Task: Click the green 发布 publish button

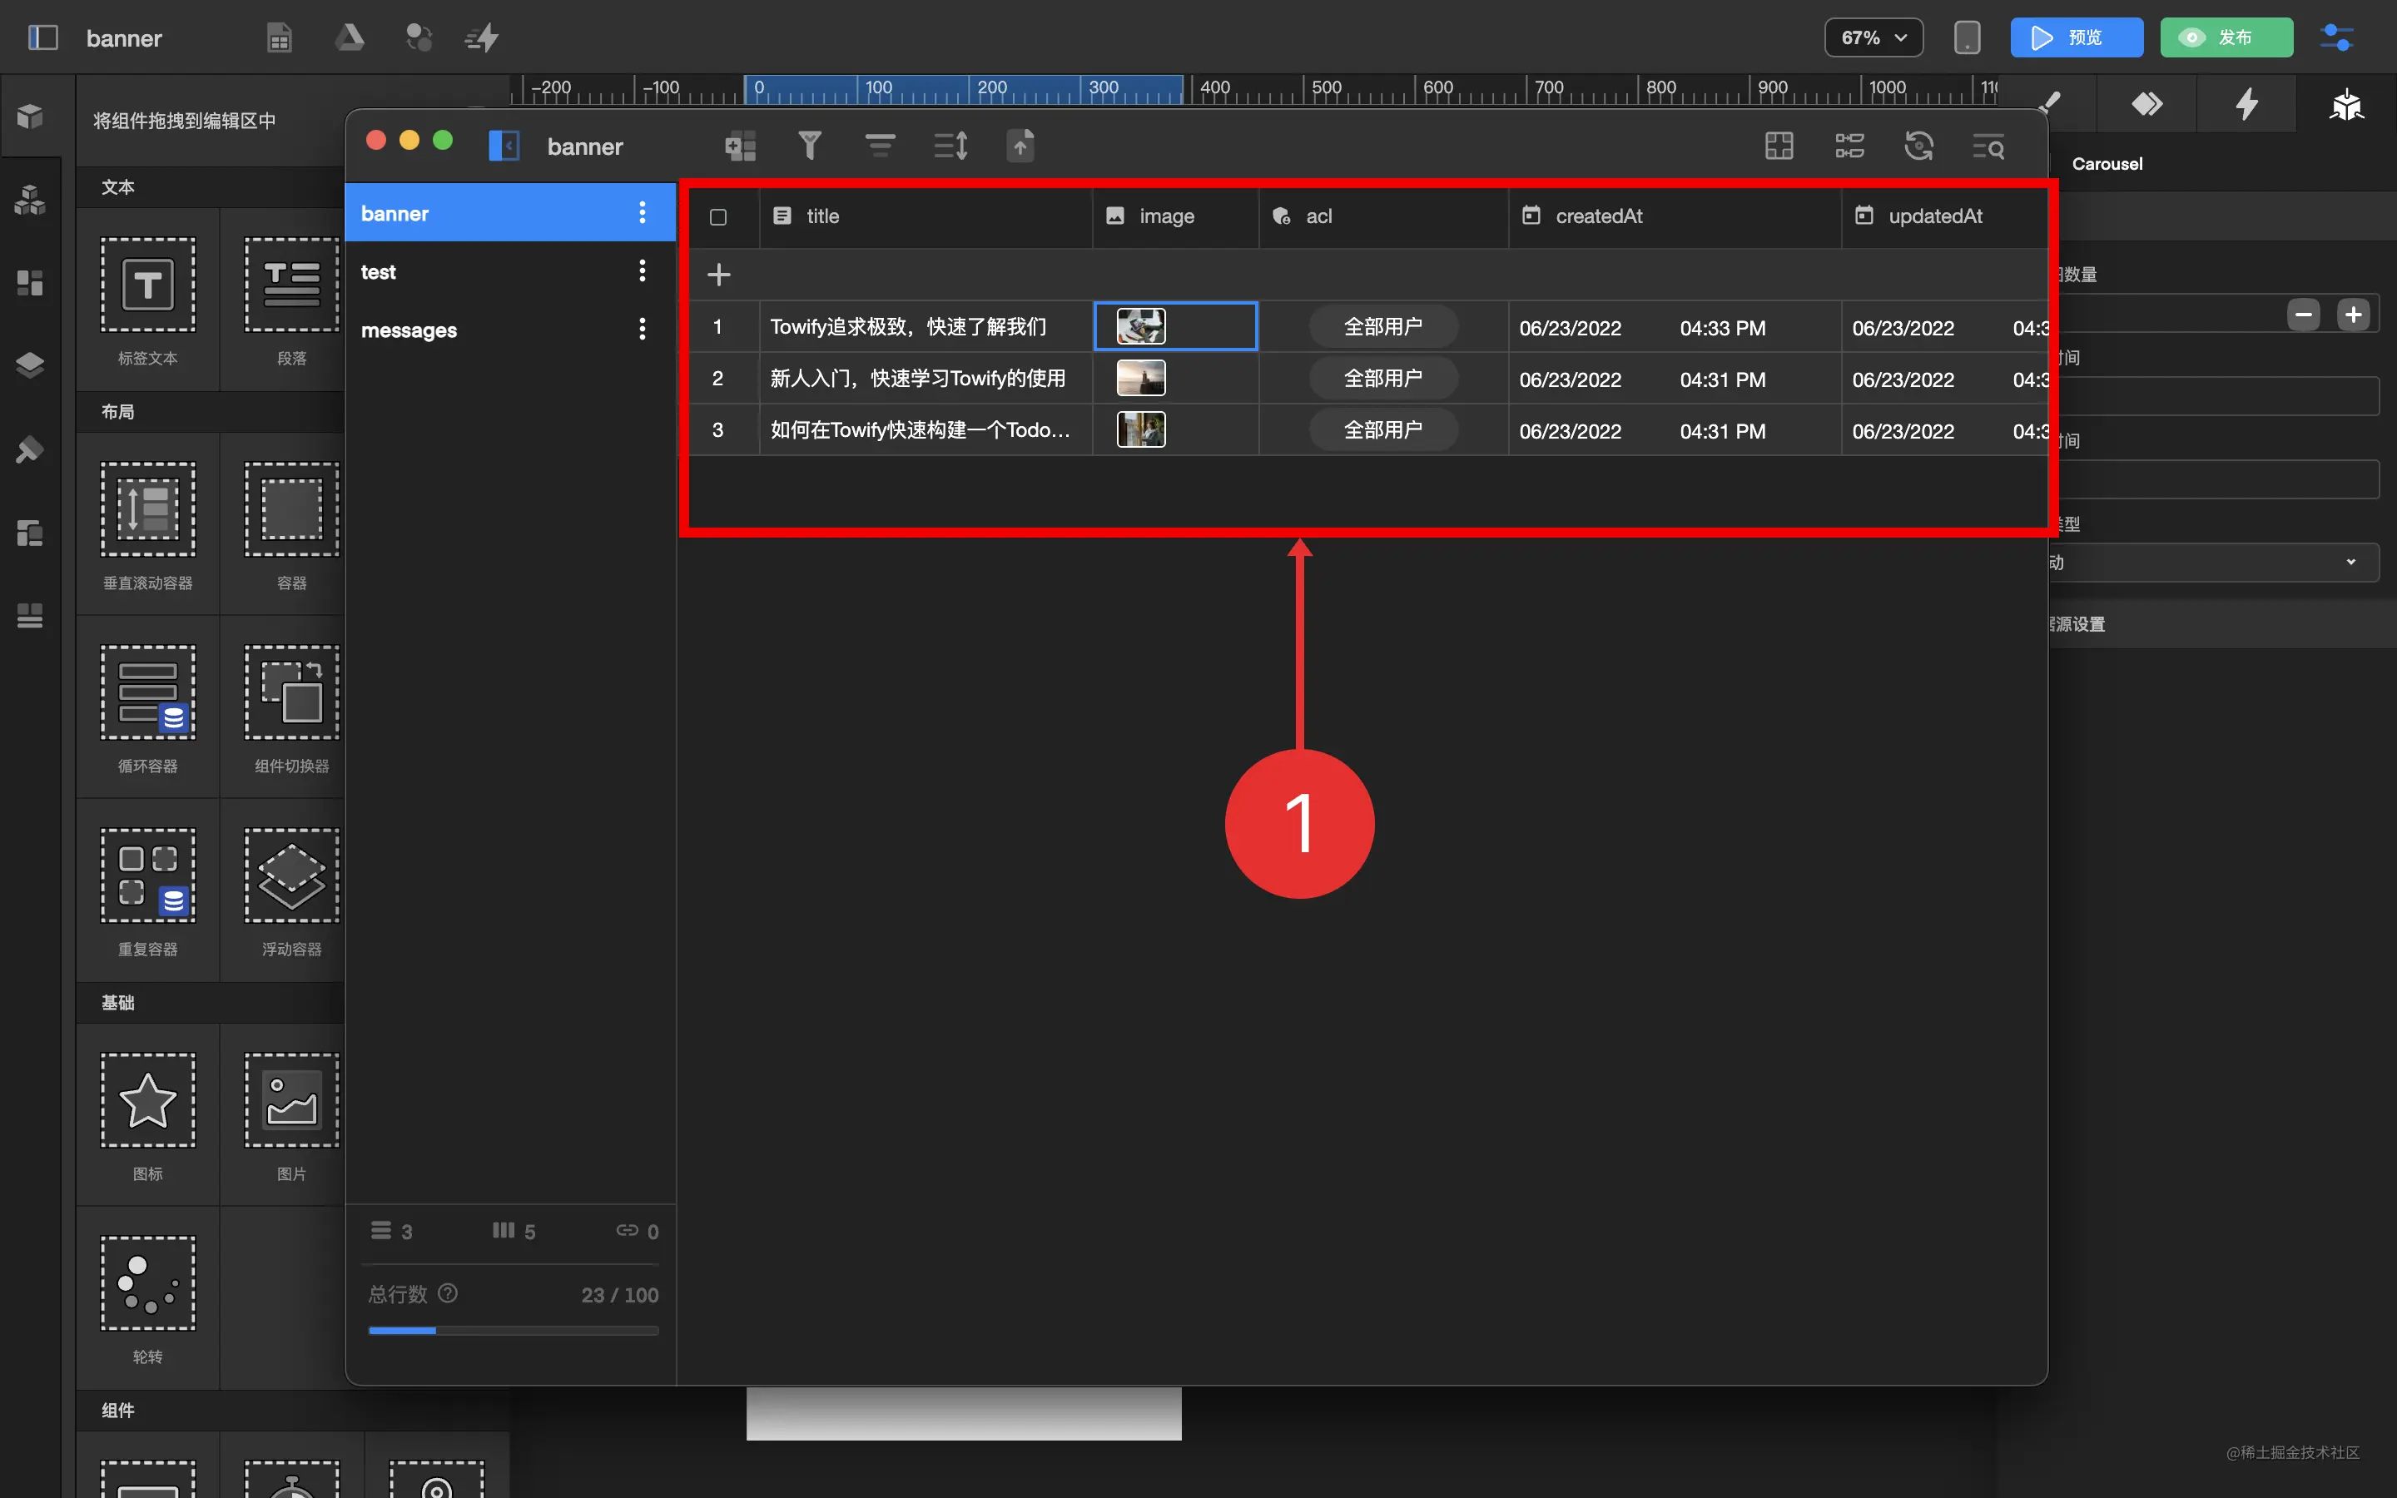Action: click(2225, 37)
